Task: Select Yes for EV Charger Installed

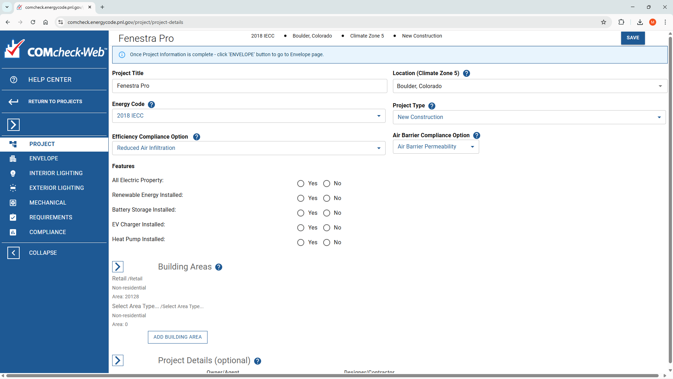Action: [301, 228]
